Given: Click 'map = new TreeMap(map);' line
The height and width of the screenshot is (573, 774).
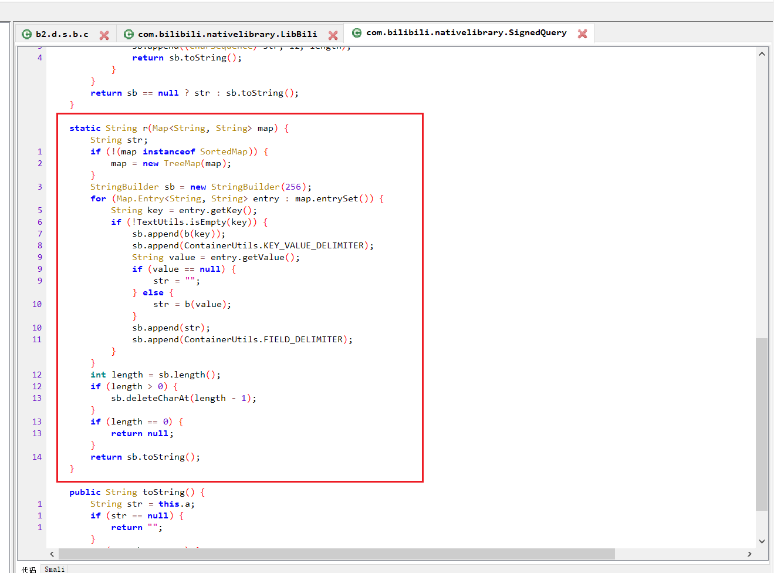Looking at the screenshot, I should (171, 163).
